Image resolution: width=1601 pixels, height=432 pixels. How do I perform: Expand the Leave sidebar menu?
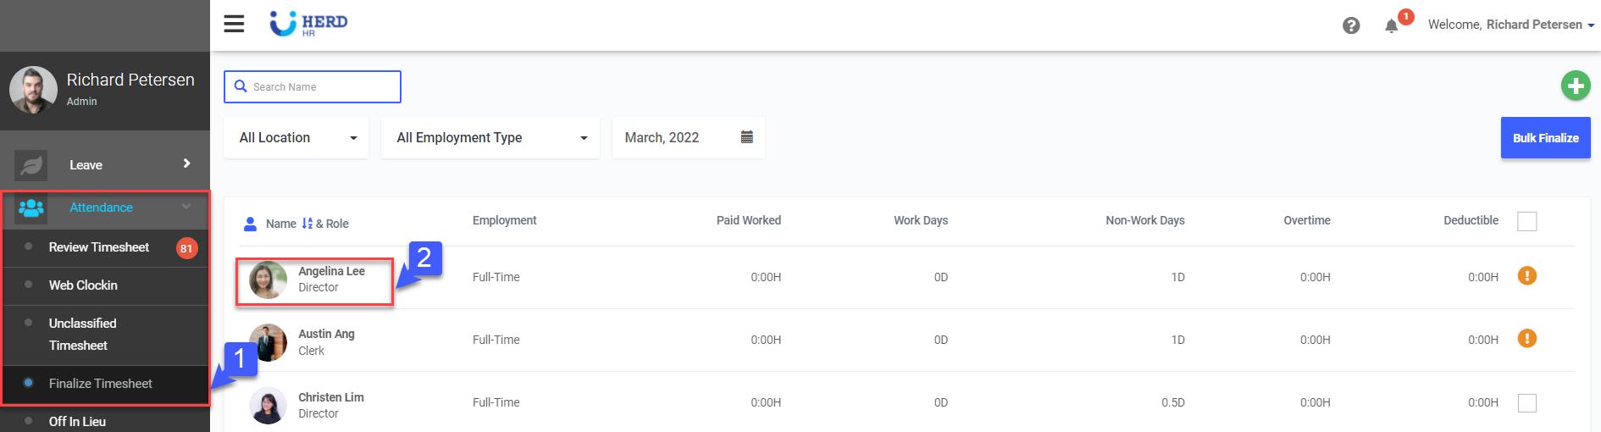(105, 165)
